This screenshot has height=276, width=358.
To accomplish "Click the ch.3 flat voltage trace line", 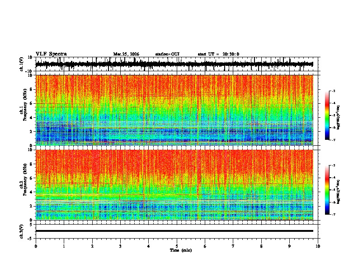I will tap(174, 231).
